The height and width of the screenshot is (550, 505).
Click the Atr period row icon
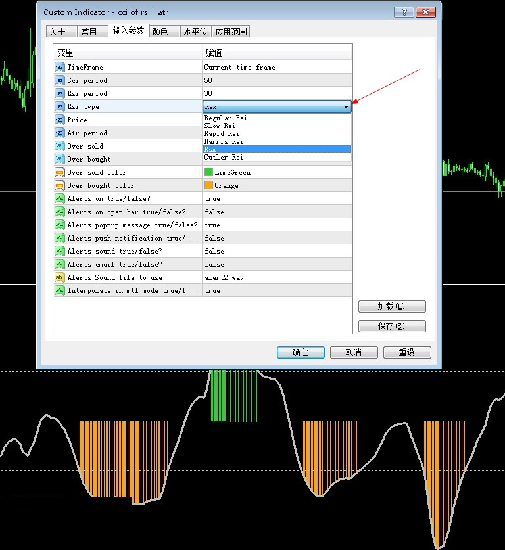point(60,133)
